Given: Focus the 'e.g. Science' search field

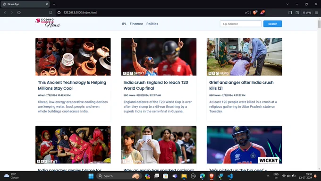Looking at the screenshot, I should pos(241,24).
